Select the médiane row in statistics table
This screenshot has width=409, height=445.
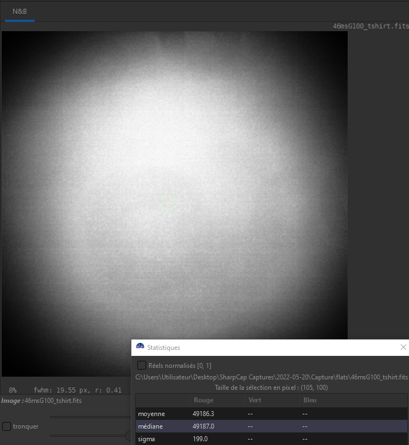(272, 426)
